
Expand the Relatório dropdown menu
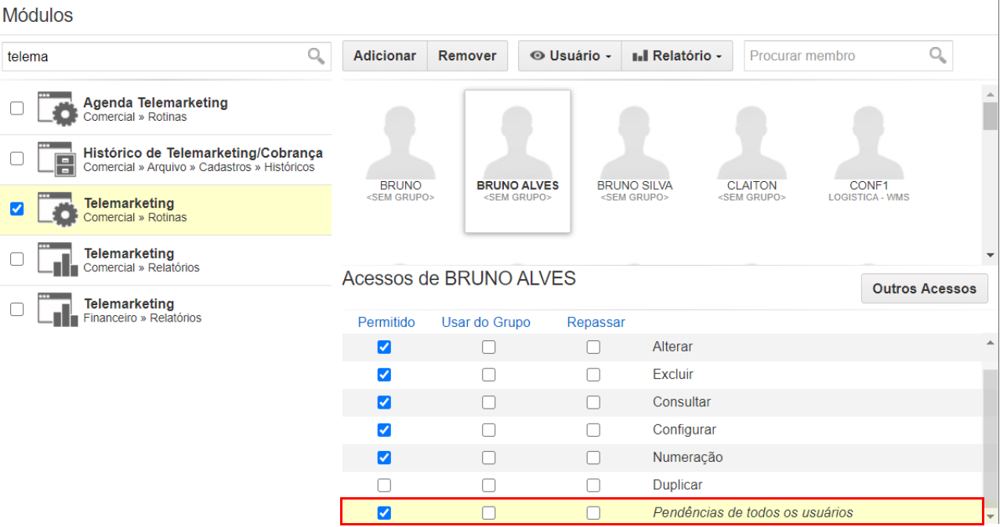[677, 56]
